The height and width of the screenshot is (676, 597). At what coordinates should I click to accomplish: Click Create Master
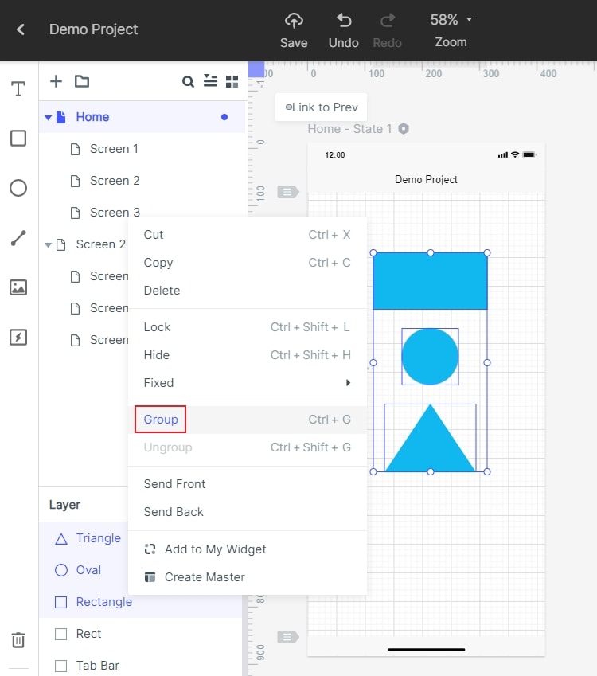click(x=248, y=577)
